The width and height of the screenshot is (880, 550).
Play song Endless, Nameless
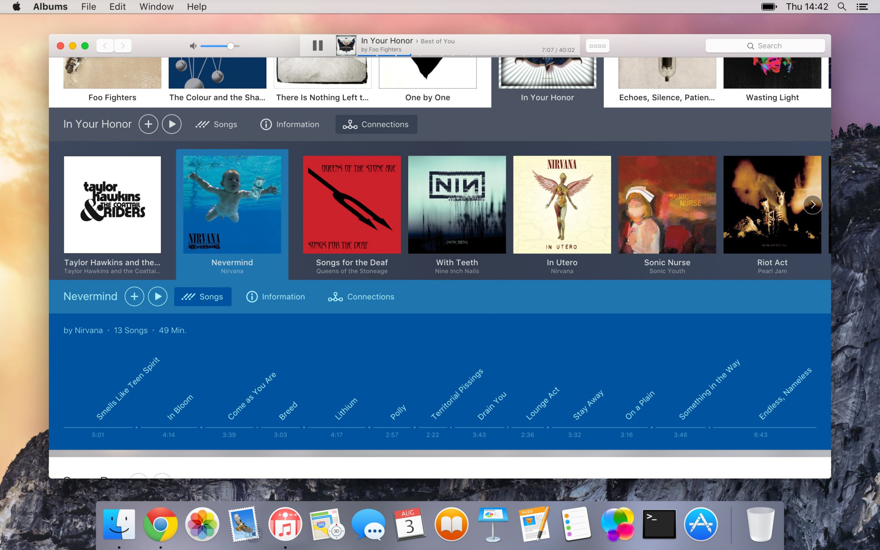pyautogui.click(x=785, y=394)
